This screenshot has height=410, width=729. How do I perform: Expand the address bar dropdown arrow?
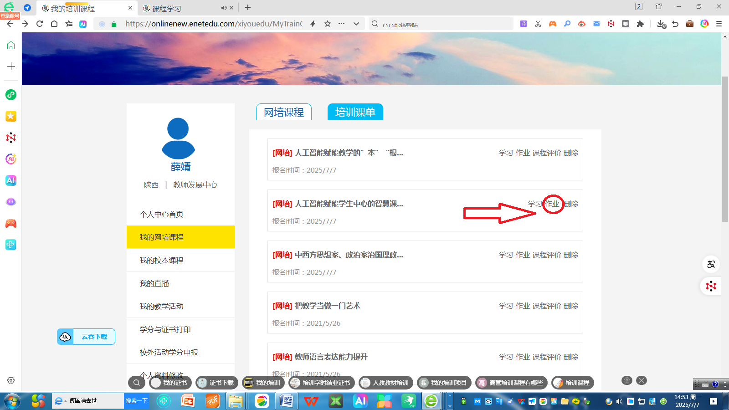pyautogui.click(x=356, y=24)
